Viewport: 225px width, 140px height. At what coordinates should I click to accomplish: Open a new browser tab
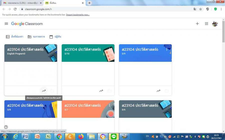(89, 3)
